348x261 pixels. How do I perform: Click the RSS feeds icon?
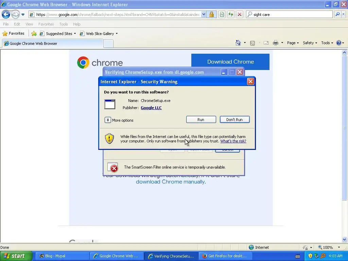253,43
